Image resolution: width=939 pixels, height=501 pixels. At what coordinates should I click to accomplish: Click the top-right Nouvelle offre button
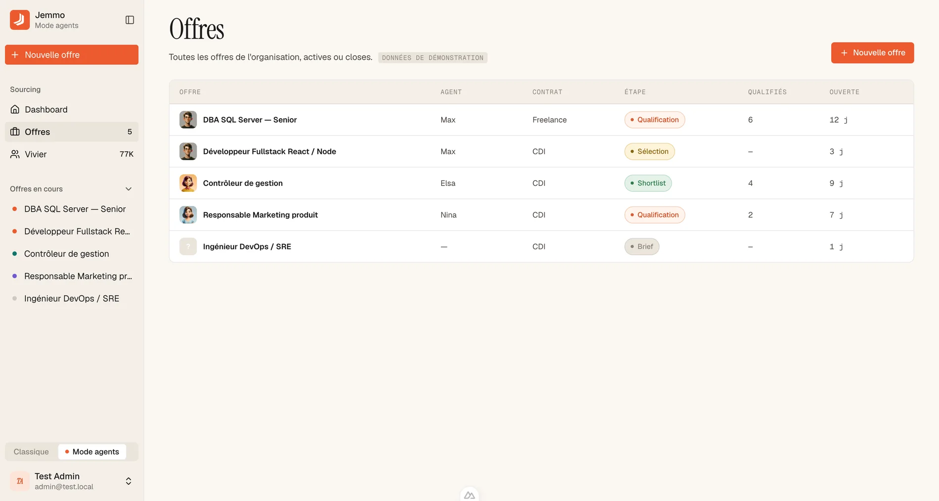point(872,52)
